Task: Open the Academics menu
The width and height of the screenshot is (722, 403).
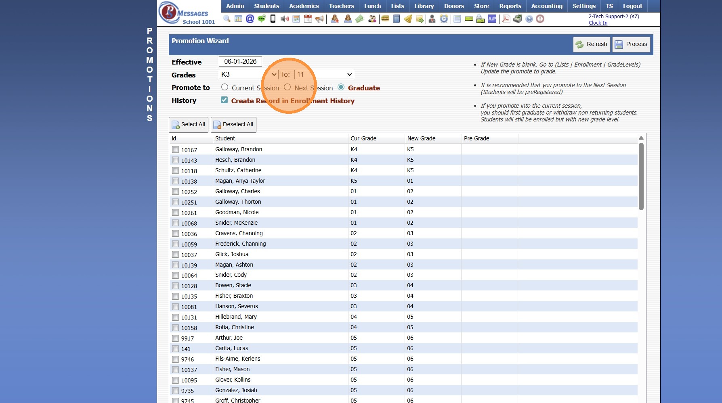Action: pyautogui.click(x=304, y=6)
